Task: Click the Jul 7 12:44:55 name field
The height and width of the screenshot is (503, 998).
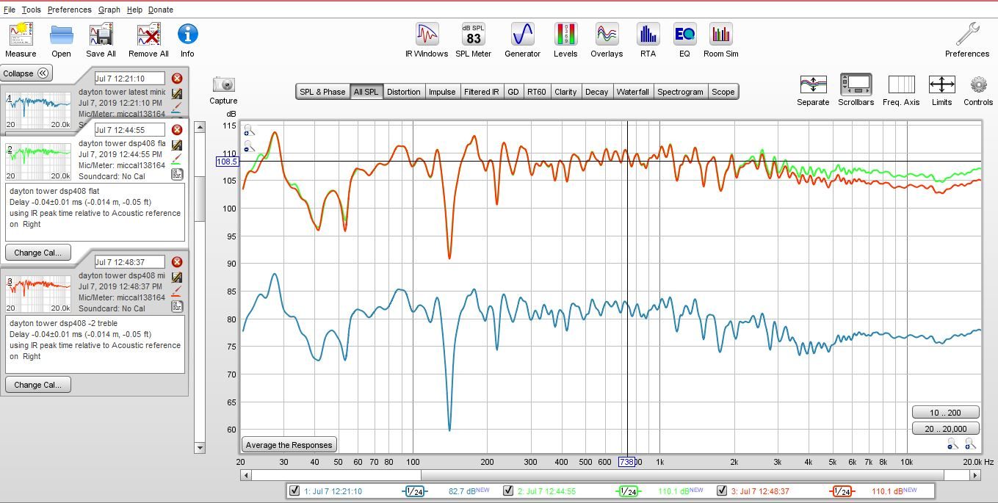Action: pyautogui.click(x=129, y=130)
